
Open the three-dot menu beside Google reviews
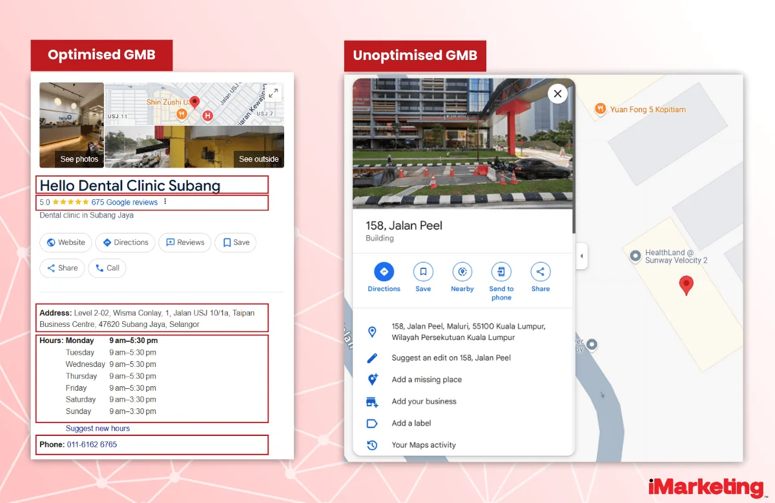click(x=165, y=202)
